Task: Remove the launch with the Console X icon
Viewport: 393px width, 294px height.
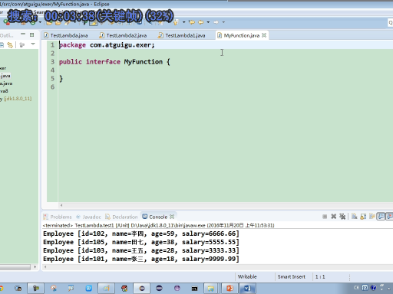Action: point(333,217)
